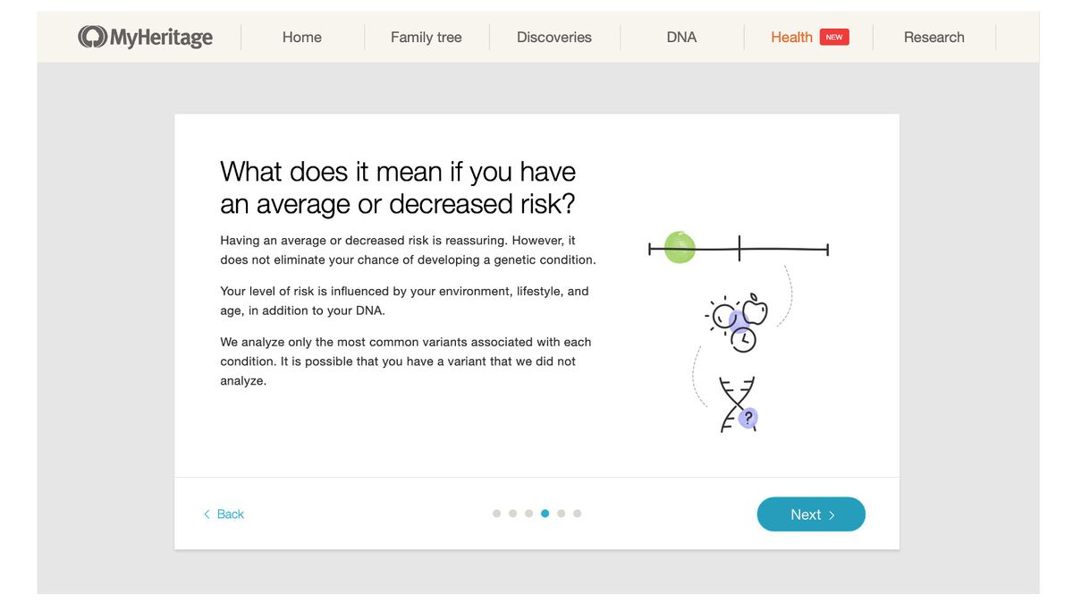Click the NEW badge beside Health
The image size is (1073, 604).
(x=833, y=36)
